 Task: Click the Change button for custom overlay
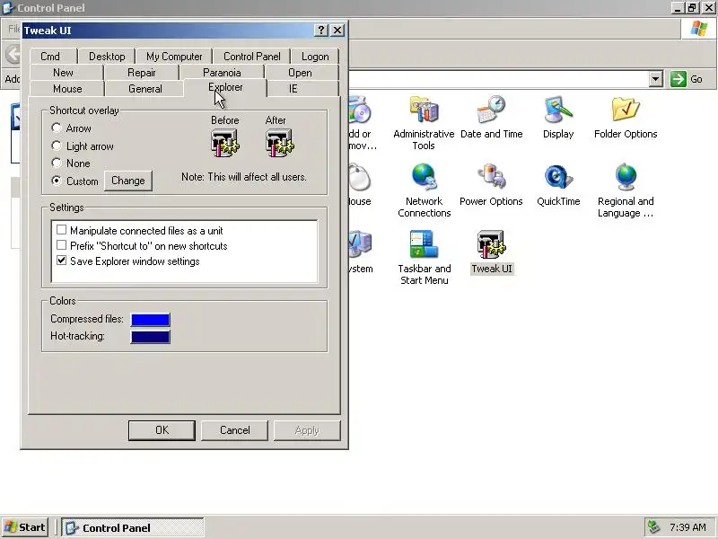(x=128, y=181)
